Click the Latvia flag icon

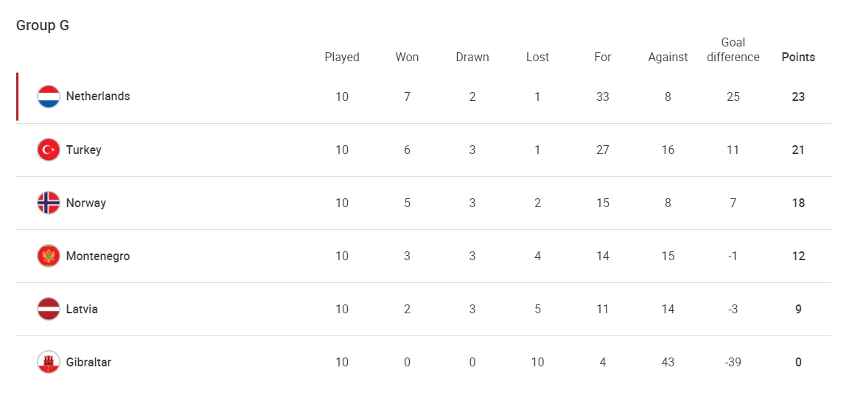(x=49, y=309)
